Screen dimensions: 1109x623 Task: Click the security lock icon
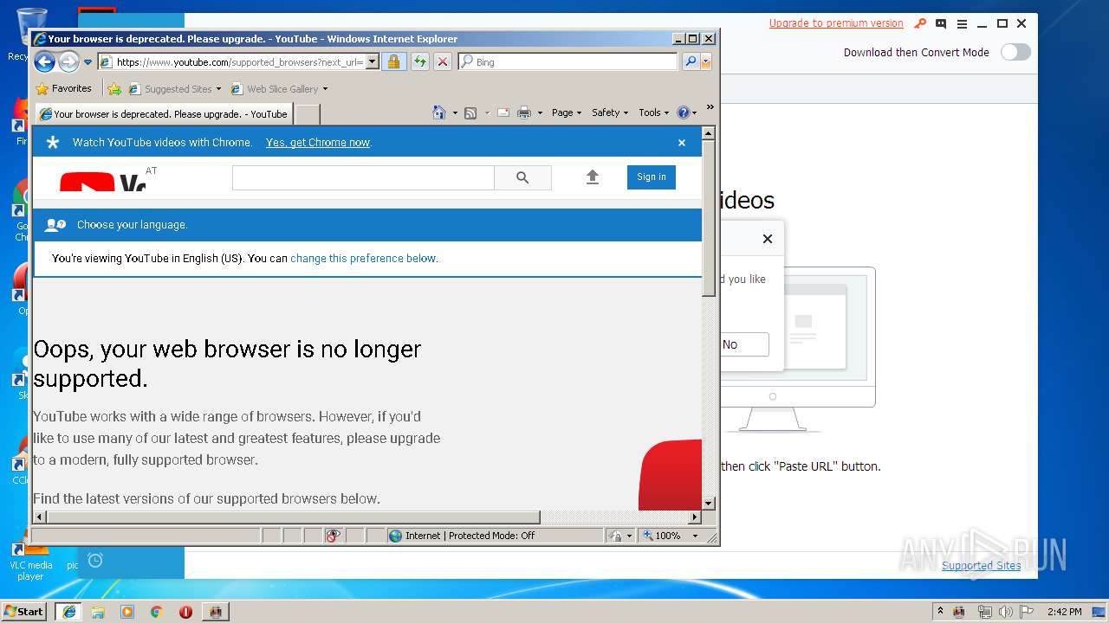(393, 62)
